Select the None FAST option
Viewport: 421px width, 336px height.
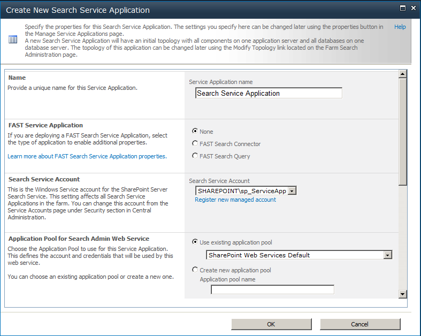coord(195,131)
